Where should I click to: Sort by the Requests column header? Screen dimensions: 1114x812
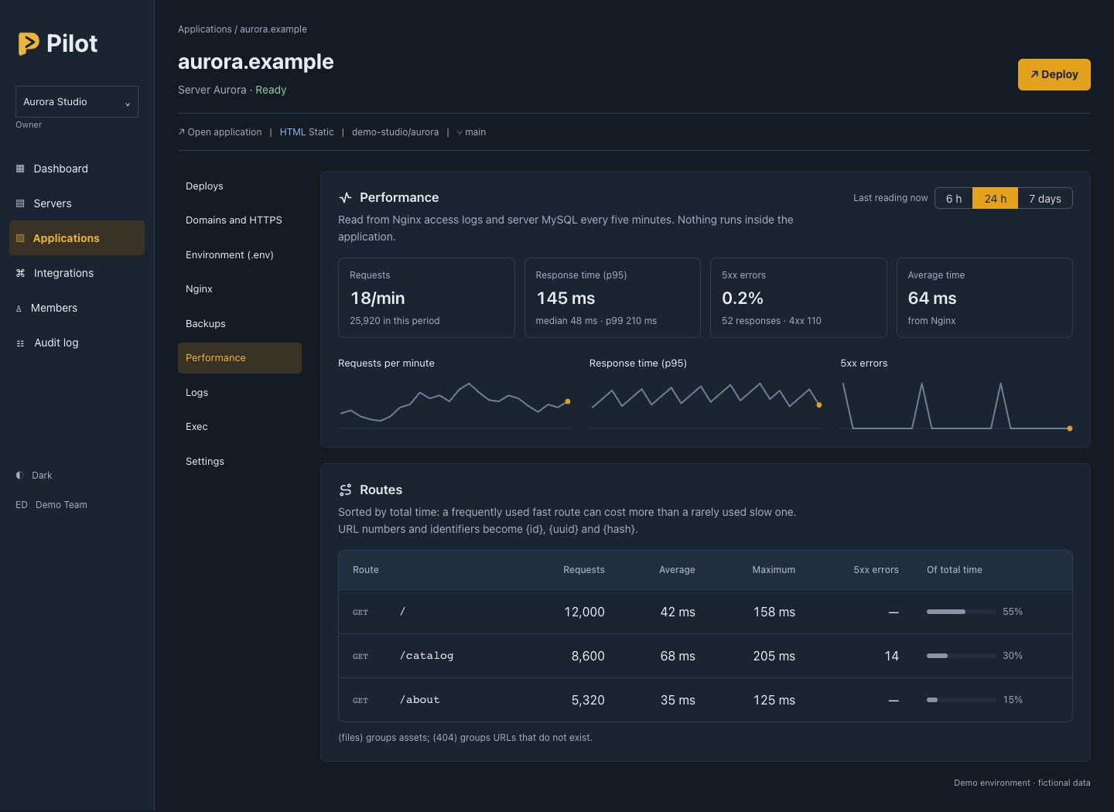coord(584,570)
